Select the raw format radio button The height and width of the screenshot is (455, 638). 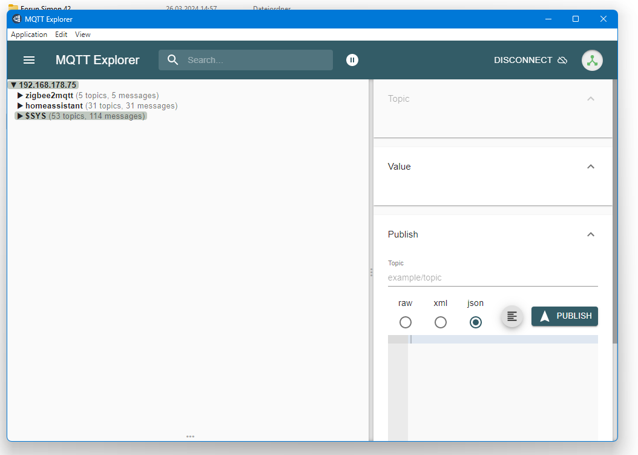point(406,322)
